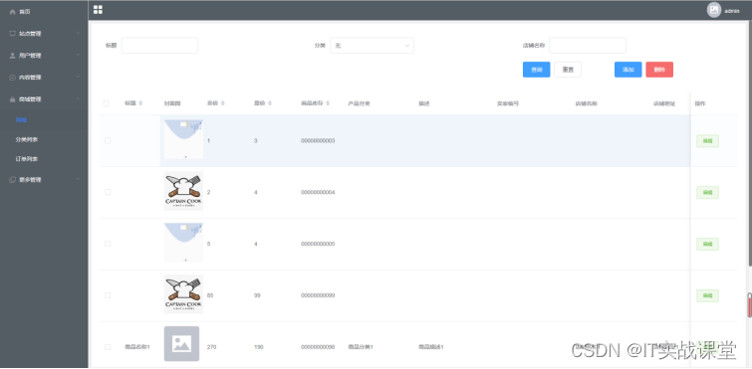Edit the row with stock 00000000099
752x369 pixels.
tap(707, 295)
